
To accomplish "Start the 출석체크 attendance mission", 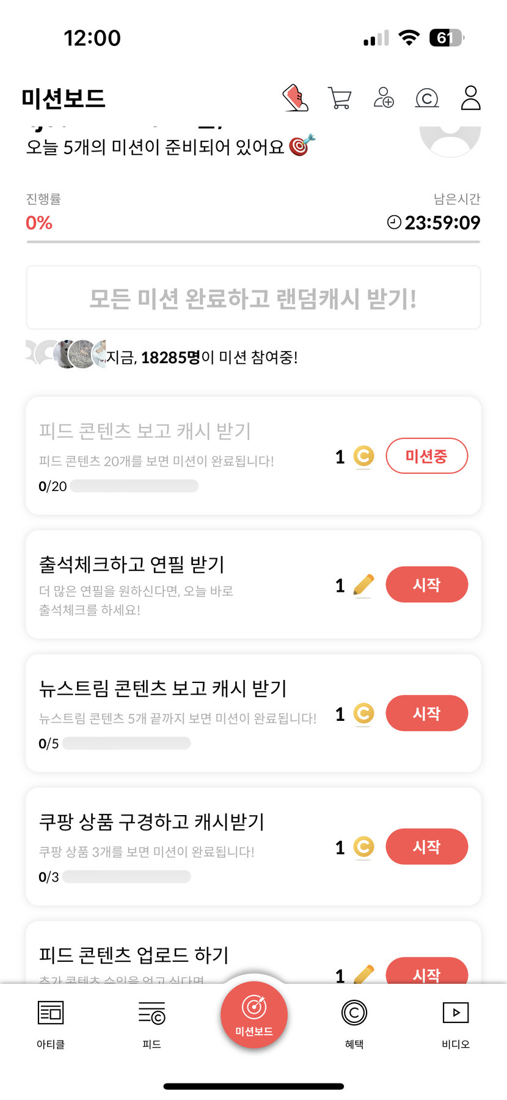I will coord(426,585).
